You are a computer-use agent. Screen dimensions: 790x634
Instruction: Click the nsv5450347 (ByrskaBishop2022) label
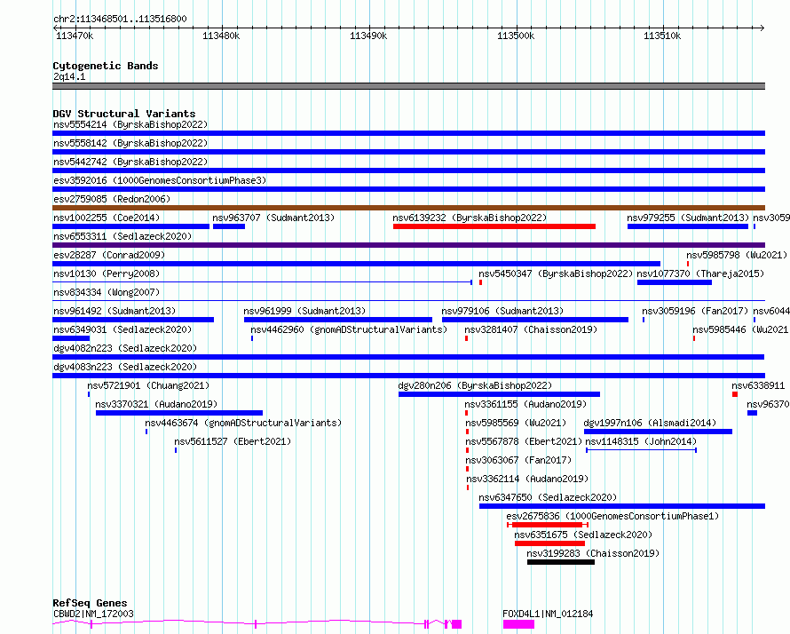(x=556, y=273)
